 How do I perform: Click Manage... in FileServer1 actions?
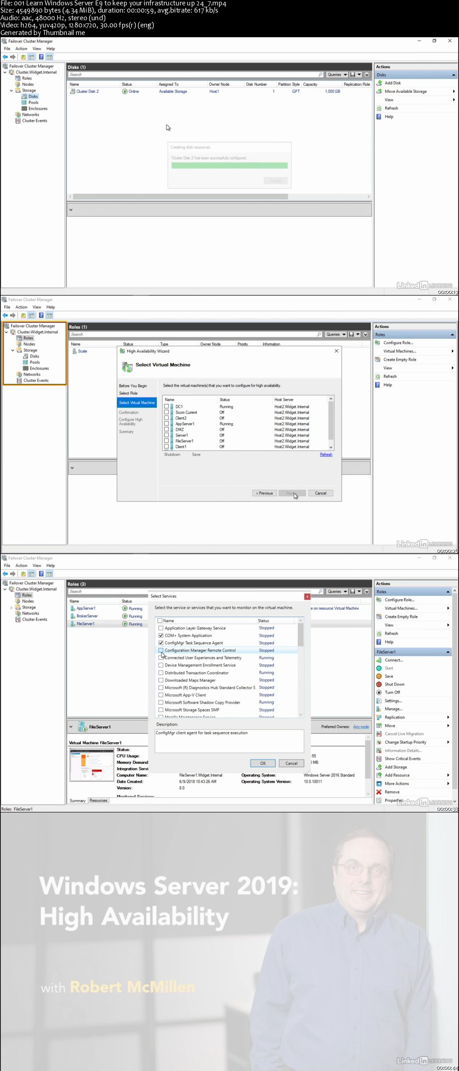click(x=394, y=709)
